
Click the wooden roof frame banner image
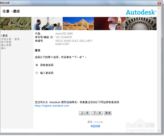tap(78, 23)
